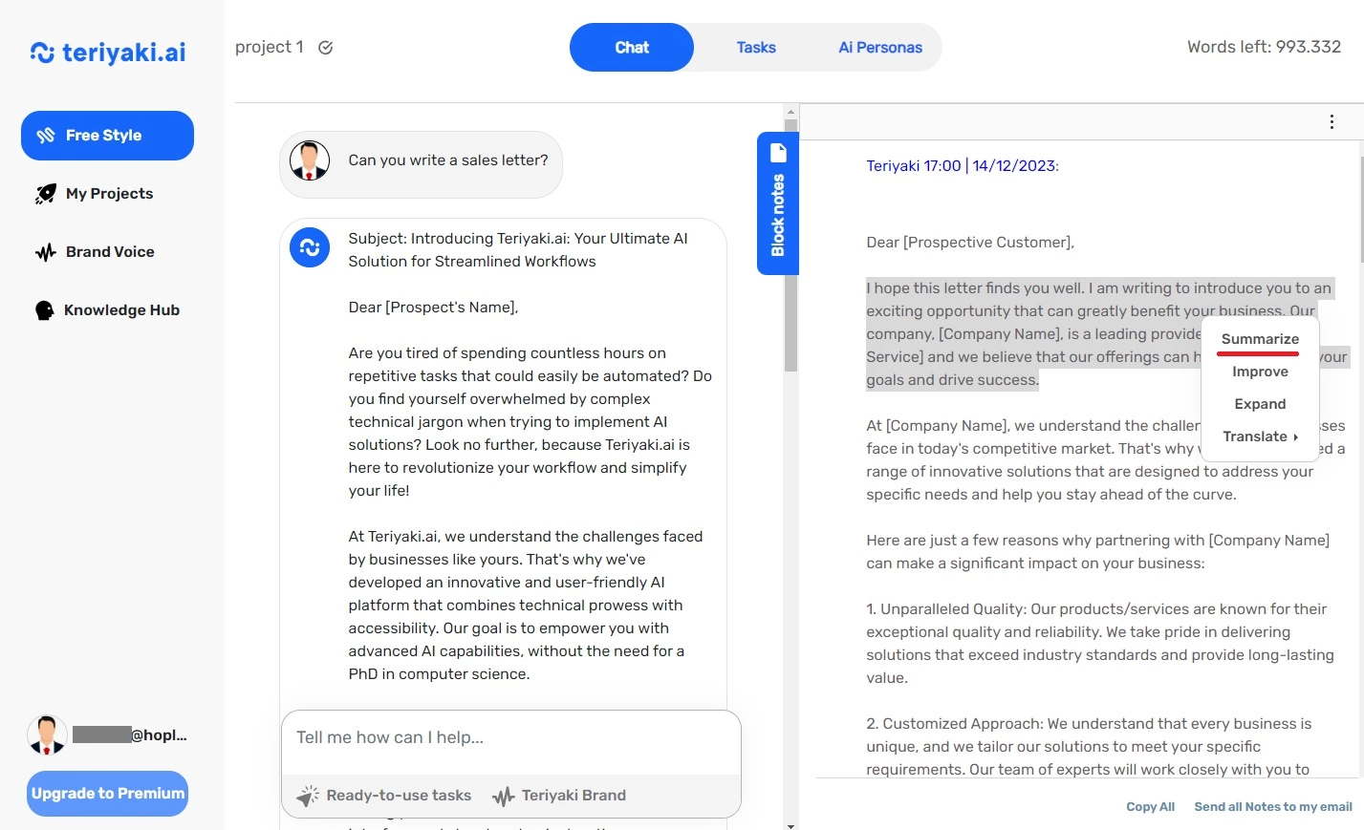Click the Teriyaki bot avatar icon

pos(310,247)
